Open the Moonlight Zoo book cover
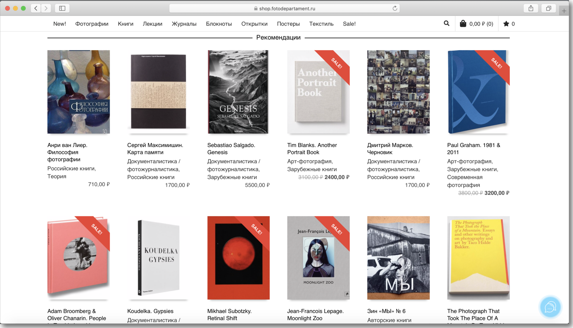The width and height of the screenshot is (573, 328). [x=318, y=258]
